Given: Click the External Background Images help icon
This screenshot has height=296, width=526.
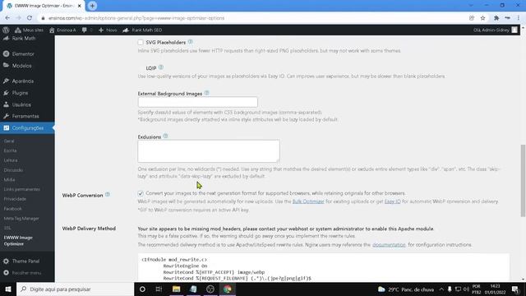Looking at the screenshot, I should coord(206,93).
